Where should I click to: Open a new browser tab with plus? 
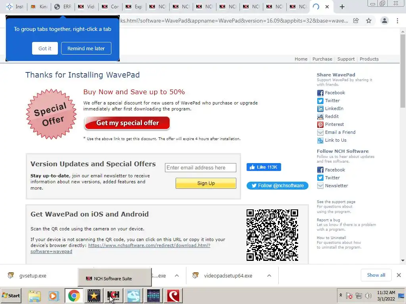pos(342,7)
